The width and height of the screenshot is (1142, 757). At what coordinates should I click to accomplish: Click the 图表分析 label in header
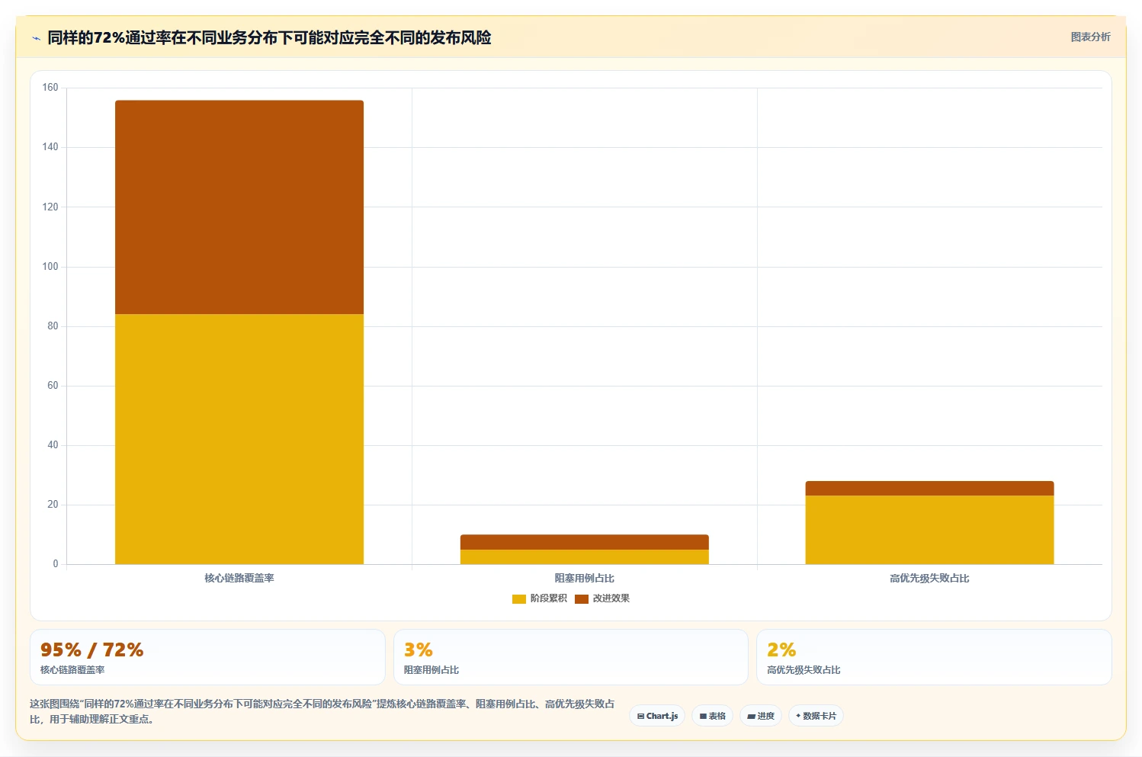click(x=1090, y=37)
